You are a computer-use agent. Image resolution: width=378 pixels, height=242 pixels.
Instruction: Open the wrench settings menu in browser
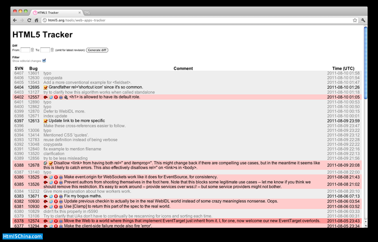coord(363,20)
